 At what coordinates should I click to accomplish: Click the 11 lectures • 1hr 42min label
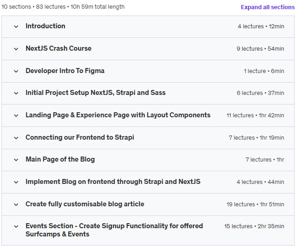tap(255, 115)
